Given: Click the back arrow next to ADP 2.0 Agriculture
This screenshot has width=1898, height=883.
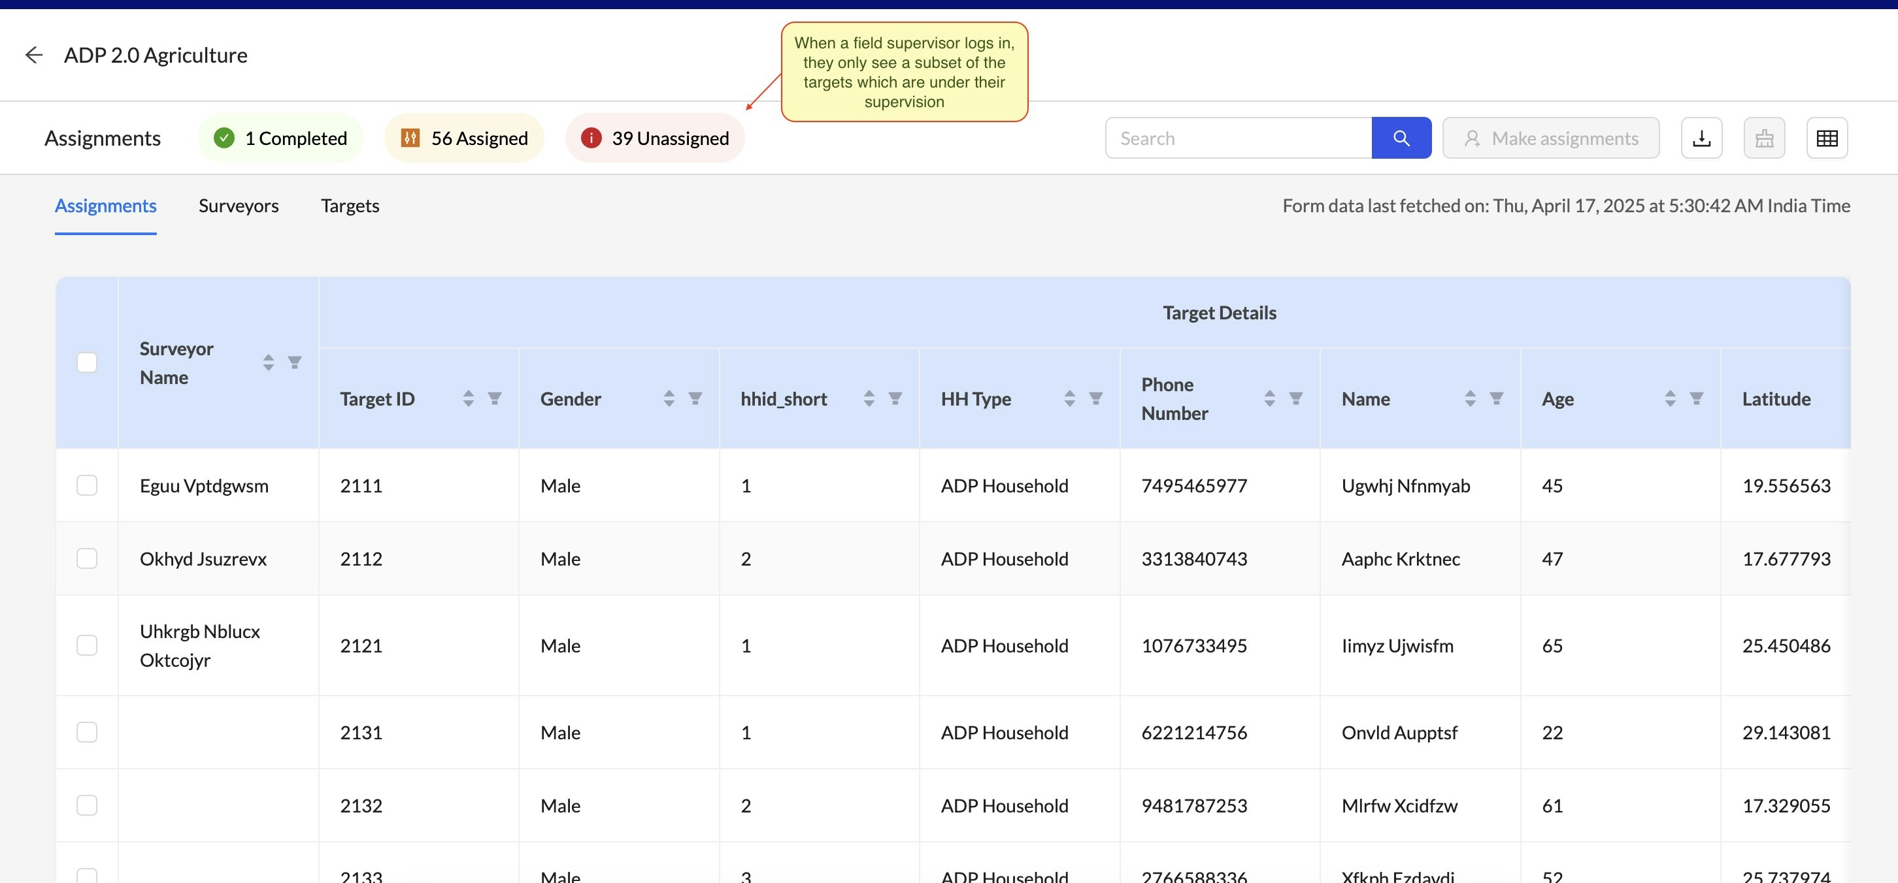Looking at the screenshot, I should (x=34, y=56).
